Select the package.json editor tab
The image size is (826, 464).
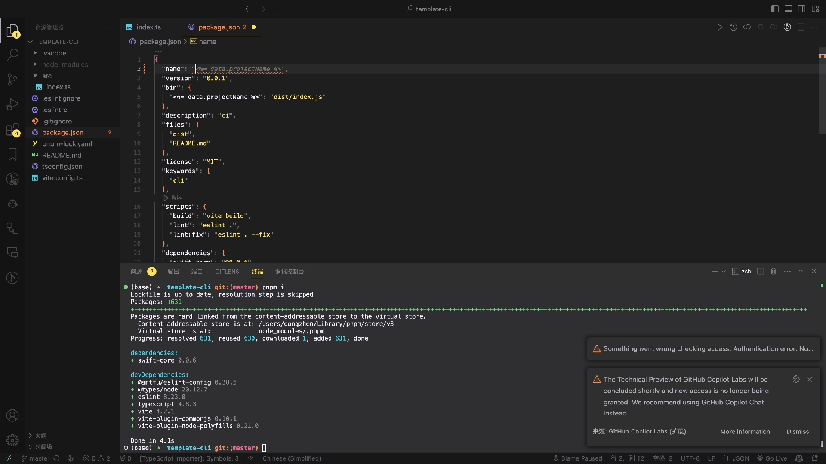222,27
